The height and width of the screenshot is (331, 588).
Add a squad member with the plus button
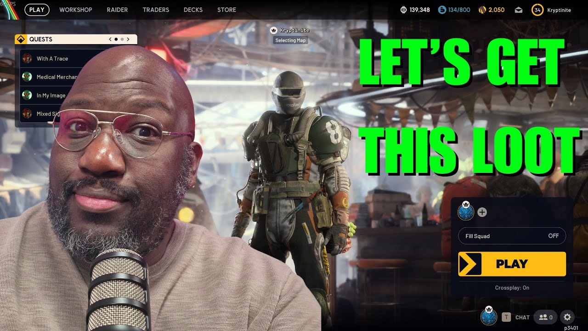(x=482, y=212)
